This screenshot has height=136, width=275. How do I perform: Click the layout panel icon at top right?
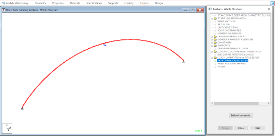[272, 3]
